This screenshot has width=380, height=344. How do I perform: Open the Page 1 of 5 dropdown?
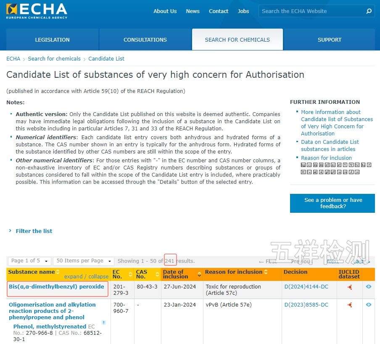31,261
